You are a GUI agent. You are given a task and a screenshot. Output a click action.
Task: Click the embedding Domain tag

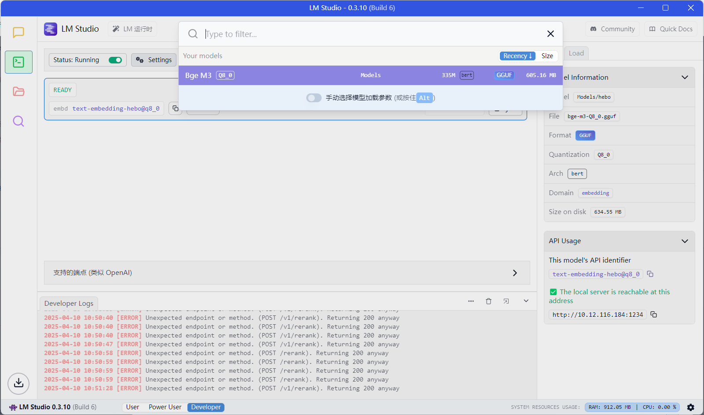click(595, 193)
